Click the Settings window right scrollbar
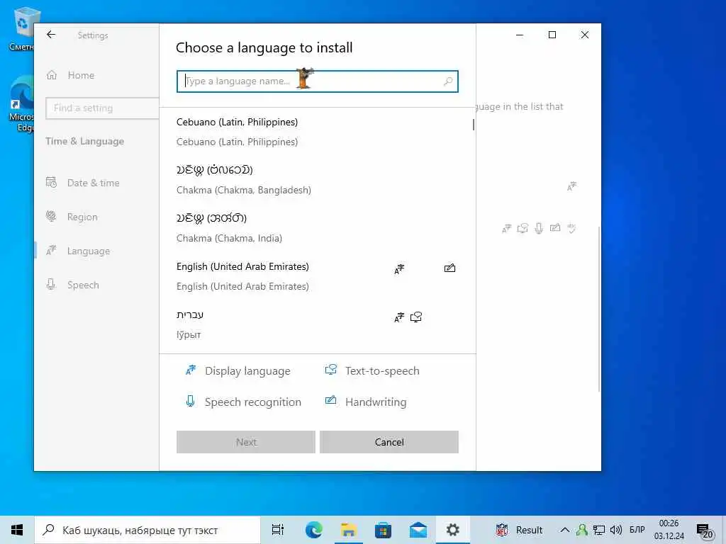Viewport: 726px width, 544px height. [599, 309]
